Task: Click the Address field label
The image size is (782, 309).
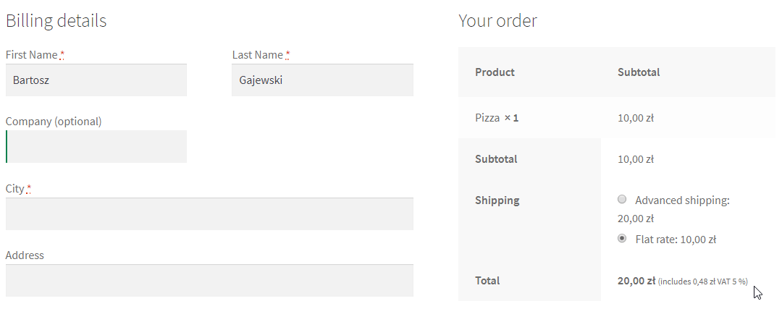Action: [25, 255]
